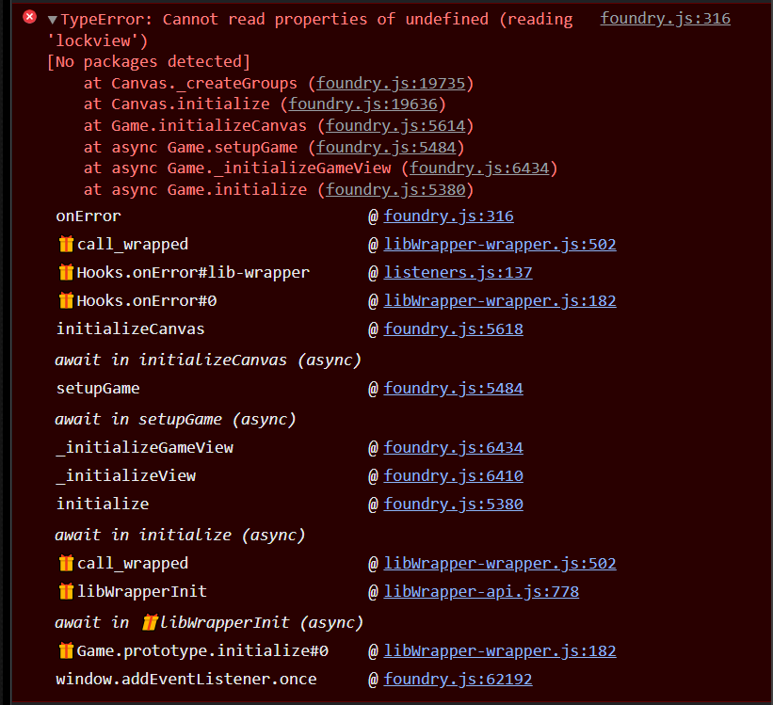Open foundry.js:19735 in the Canvas._createGroups line
The width and height of the screenshot is (773, 705).
(392, 82)
